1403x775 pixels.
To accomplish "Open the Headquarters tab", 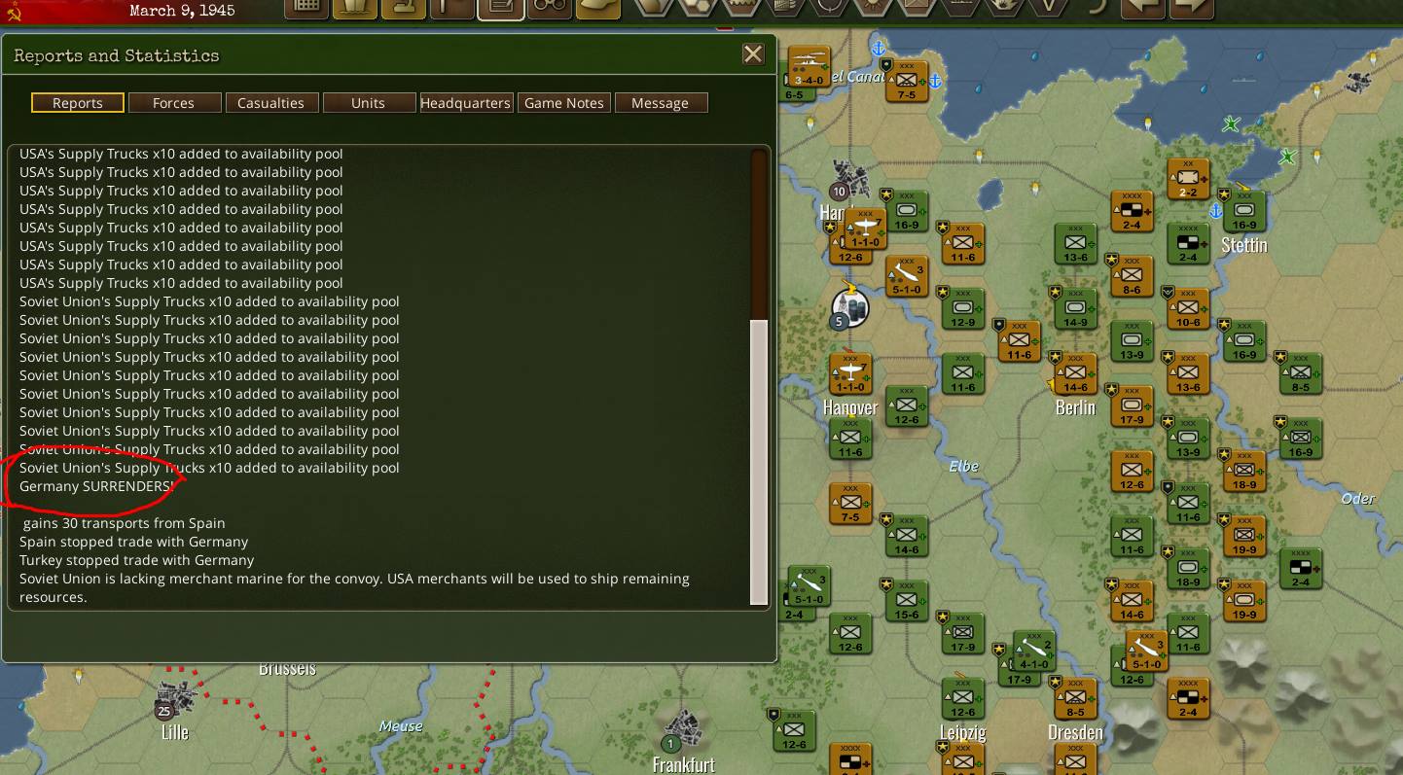I will pyautogui.click(x=465, y=103).
